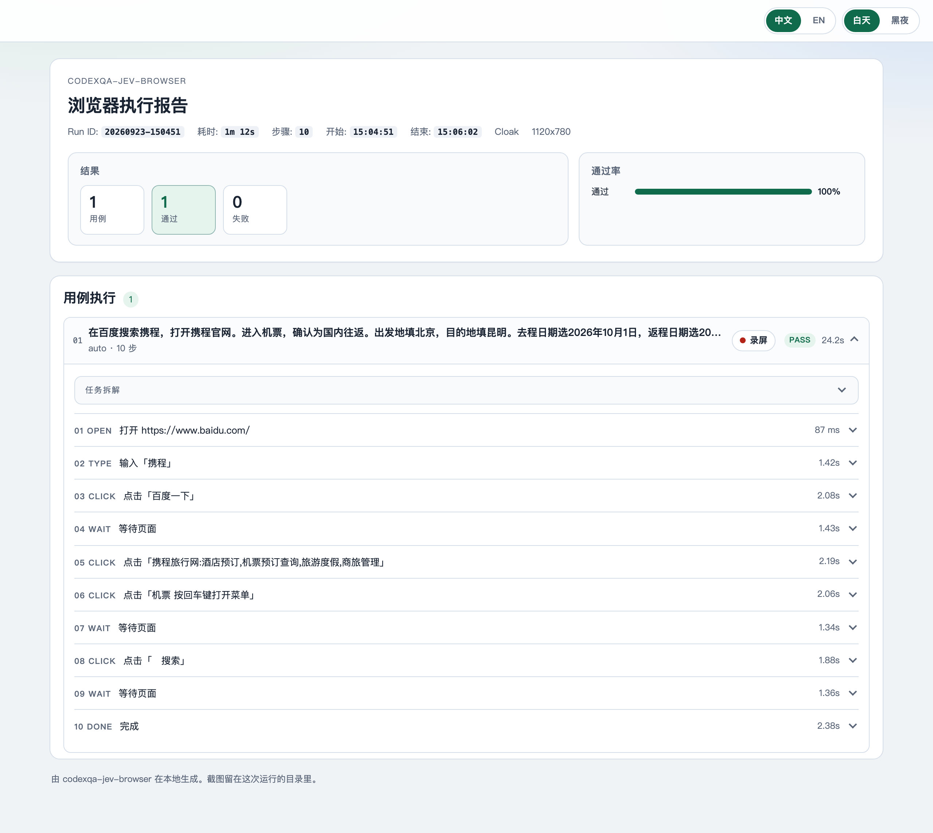933x833 pixels.
Task: Expand step 07 WAIT chevron
Action: pyautogui.click(x=852, y=627)
